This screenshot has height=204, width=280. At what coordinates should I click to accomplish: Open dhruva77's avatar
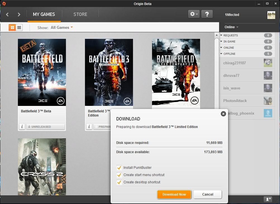click(268, 75)
